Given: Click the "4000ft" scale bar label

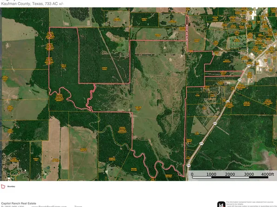Looking at the screenshot, I should (268, 174).
